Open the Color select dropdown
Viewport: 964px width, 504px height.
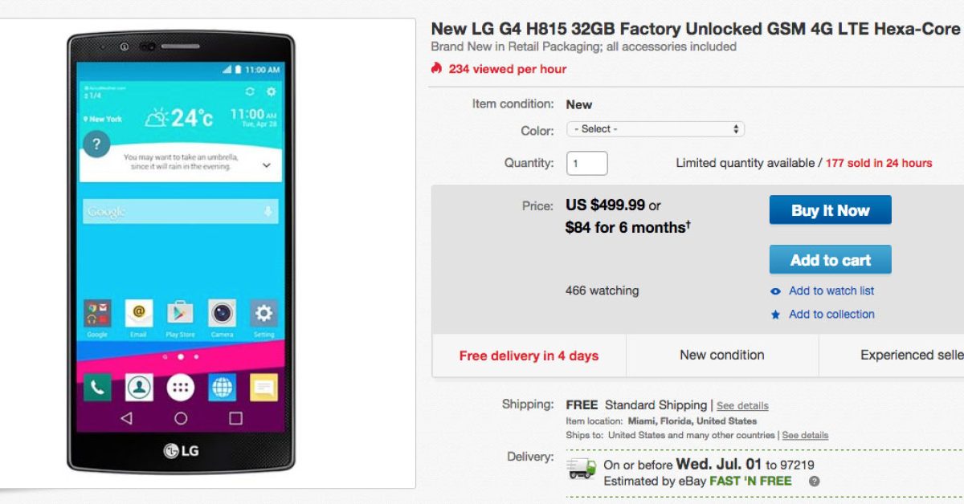pyautogui.click(x=656, y=129)
